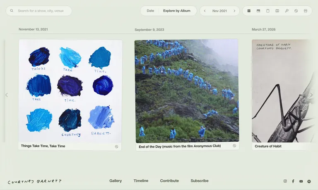
Task: Open the Facebook page icon
Action: 293,181
